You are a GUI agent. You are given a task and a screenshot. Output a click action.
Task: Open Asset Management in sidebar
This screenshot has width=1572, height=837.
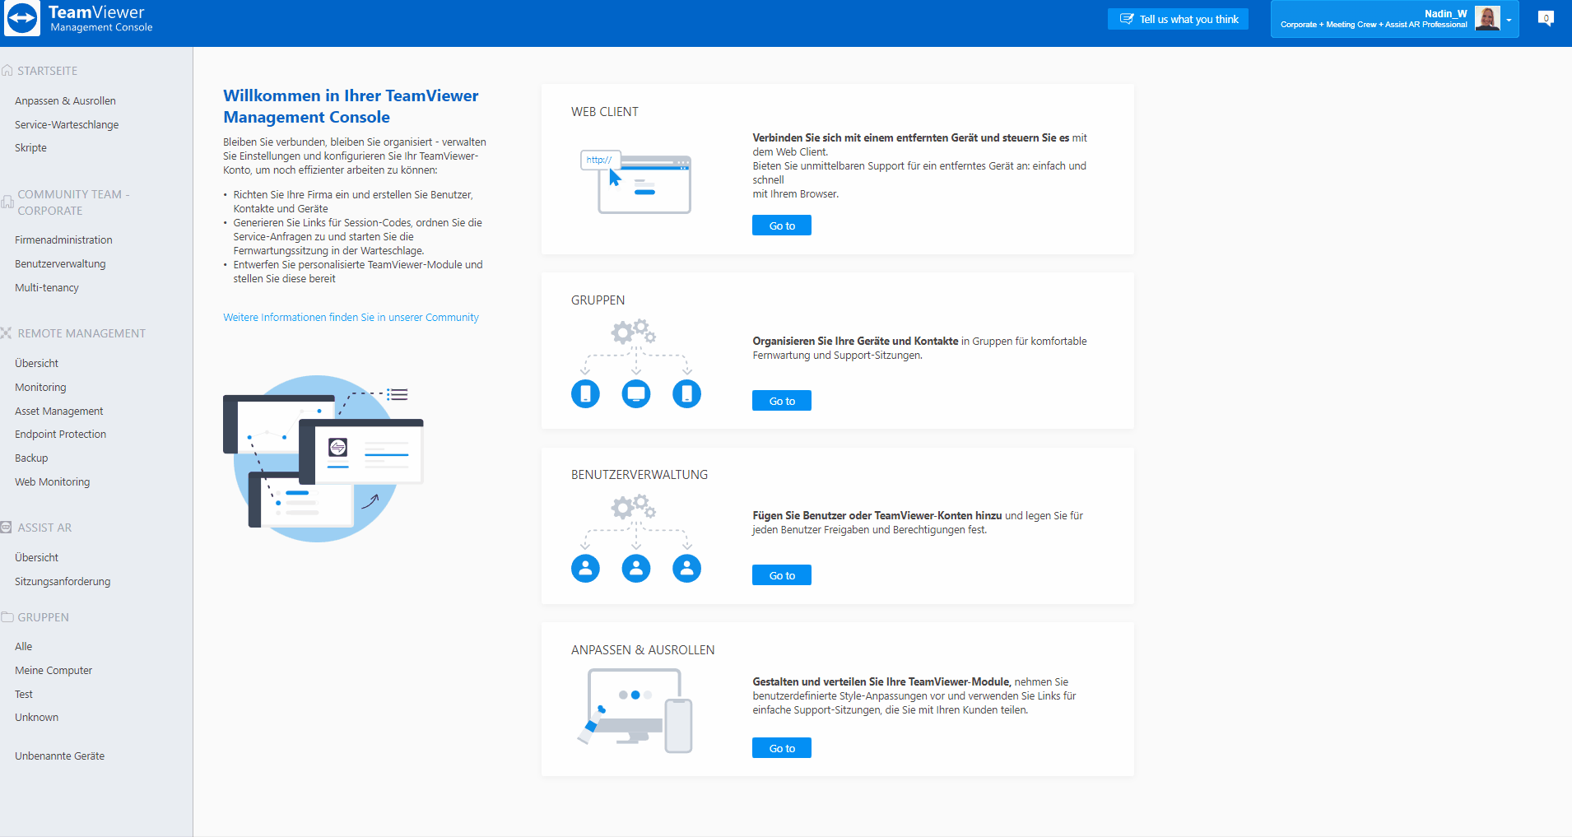tap(59, 411)
